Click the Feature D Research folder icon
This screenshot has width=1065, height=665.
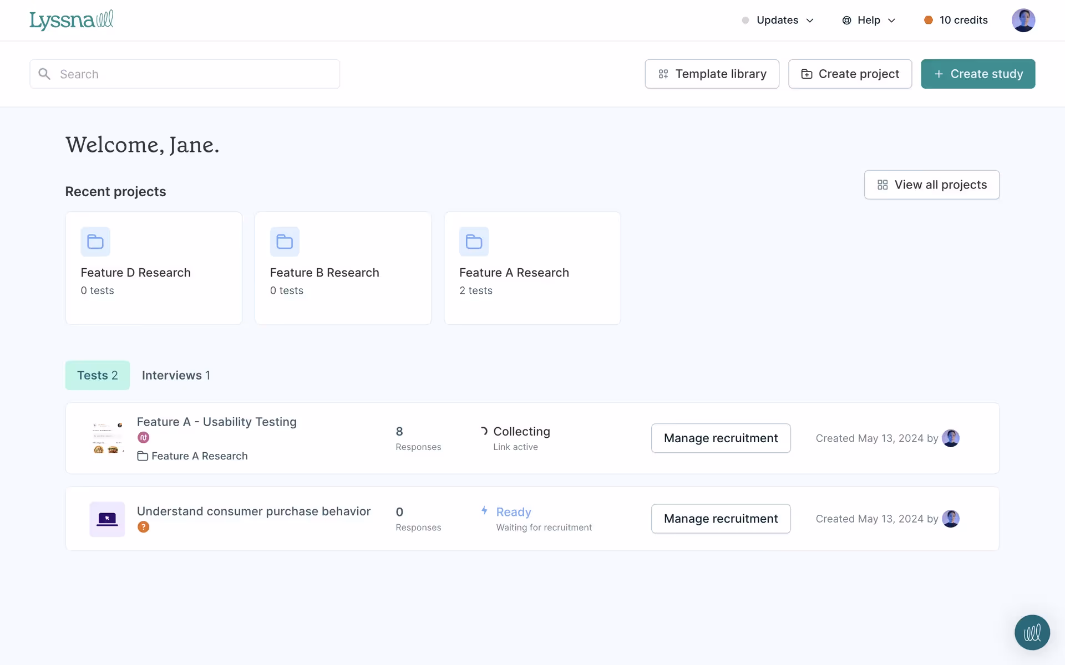tap(95, 242)
